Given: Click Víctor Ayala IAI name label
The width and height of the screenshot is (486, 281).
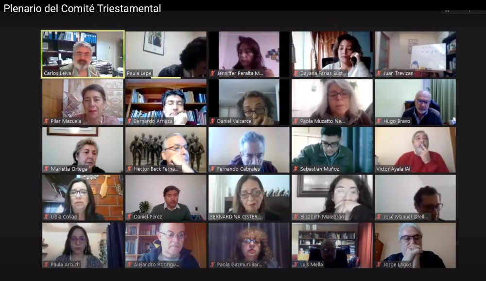Looking at the screenshot, I should pos(393,169).
